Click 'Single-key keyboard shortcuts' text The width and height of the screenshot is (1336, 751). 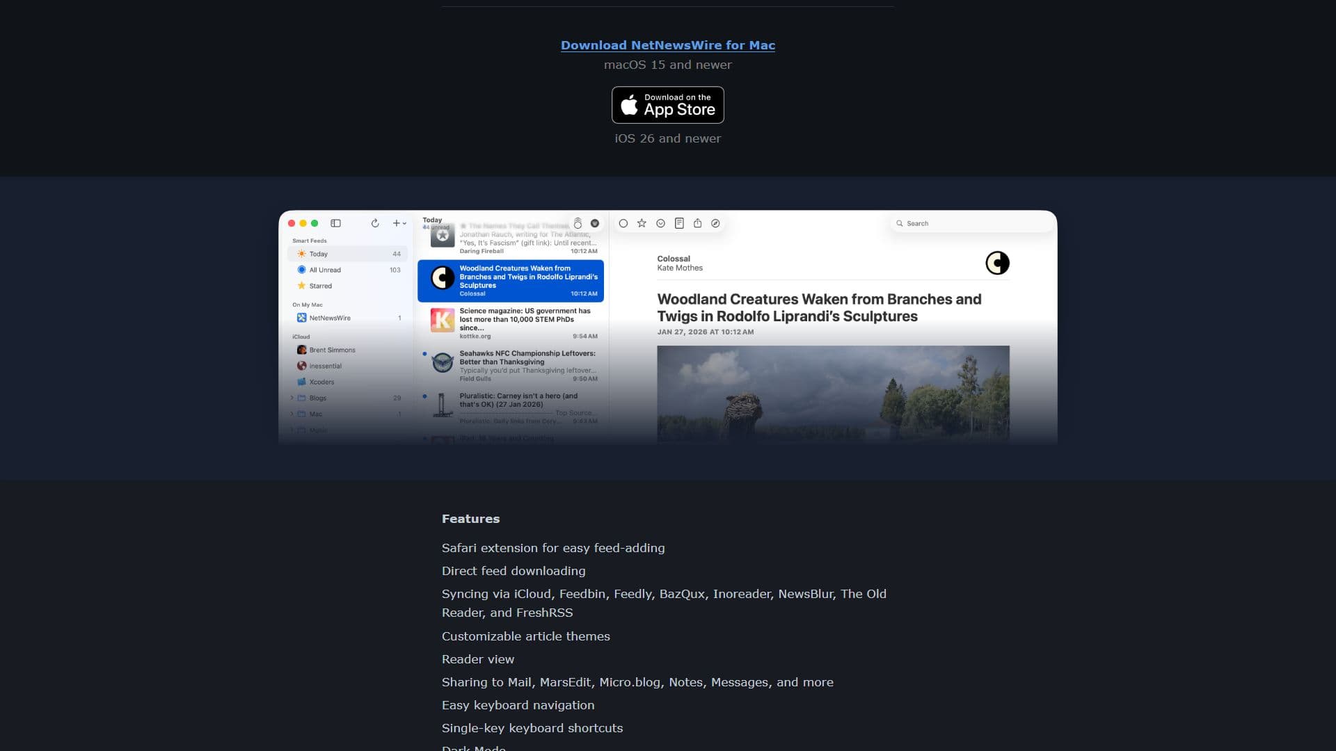(x=532, y=728)
